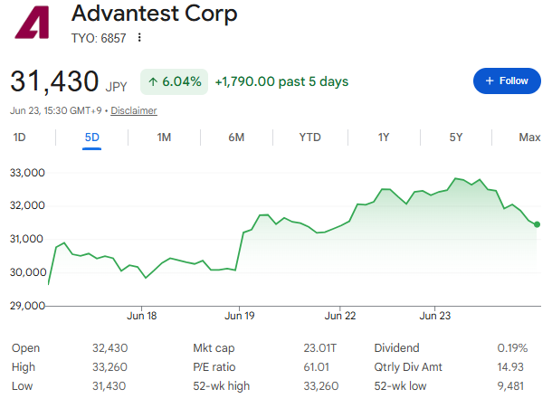Click the 'Jun 23, 15:30 GMT+9' timestamp
The height and width of the screenshot is (408, 552).
[55, 110]
